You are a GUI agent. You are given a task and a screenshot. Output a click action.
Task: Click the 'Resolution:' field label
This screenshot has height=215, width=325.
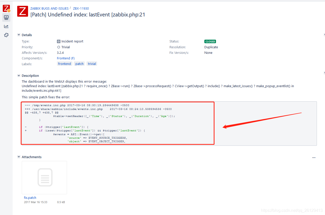(x=178, y=47)
